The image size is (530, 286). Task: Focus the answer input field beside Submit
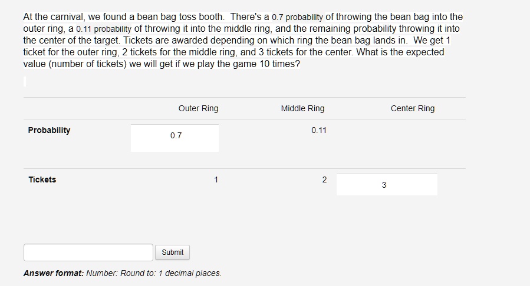[88, 252]
